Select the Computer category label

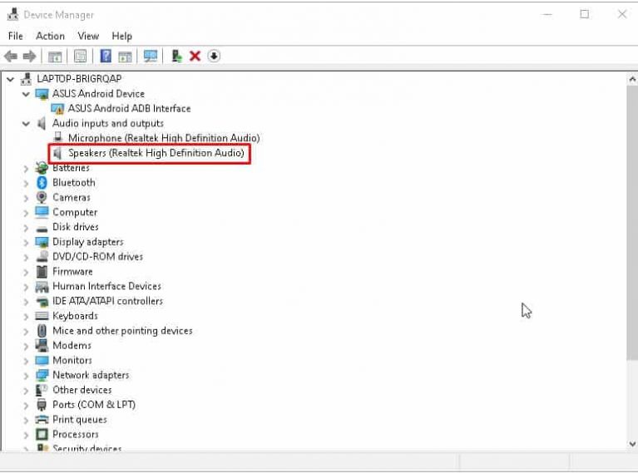coord(75,212)
